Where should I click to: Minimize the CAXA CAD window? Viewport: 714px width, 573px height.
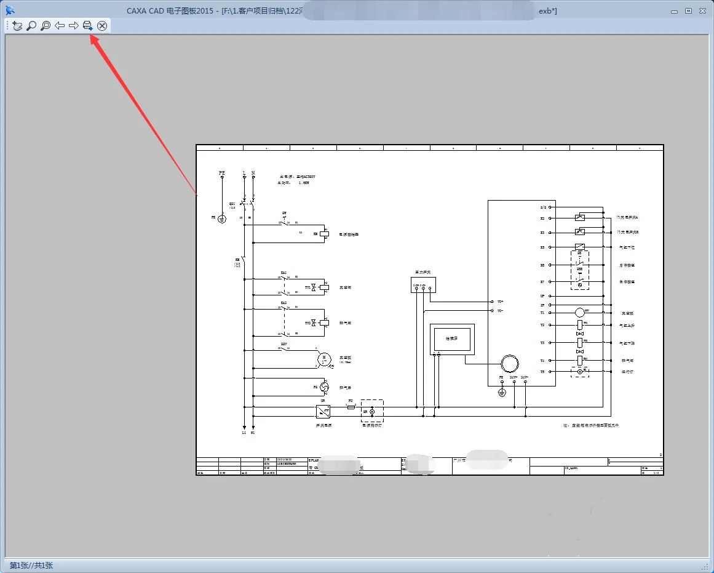pyautogui.click(x=676, y=10)
